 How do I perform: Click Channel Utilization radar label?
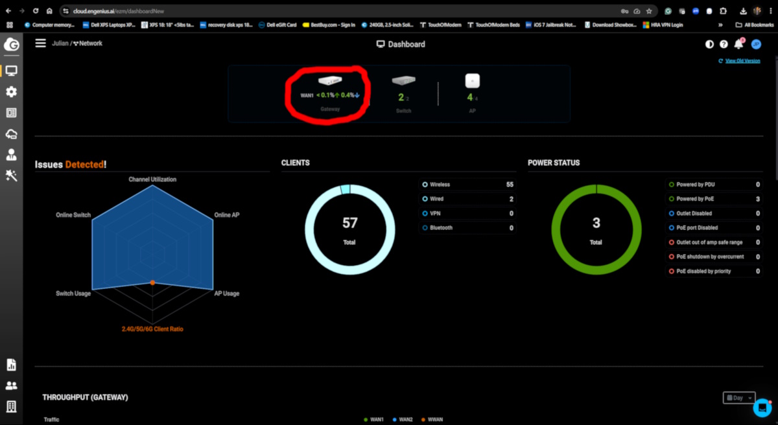pos(152,179)
